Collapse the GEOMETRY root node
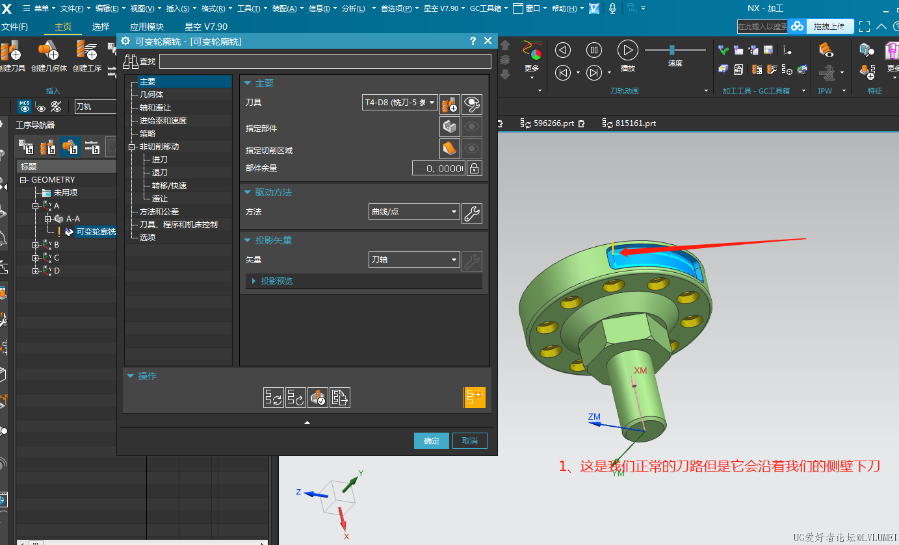 tap(24, 180)
